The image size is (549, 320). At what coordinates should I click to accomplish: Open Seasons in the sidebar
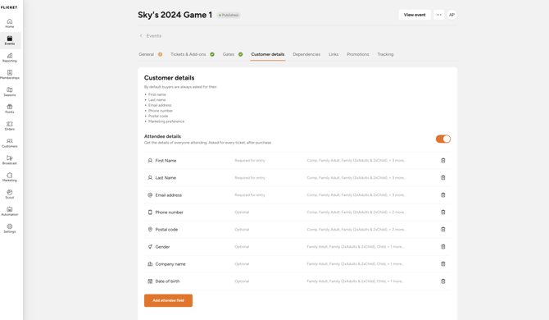(x=10, y=92)
